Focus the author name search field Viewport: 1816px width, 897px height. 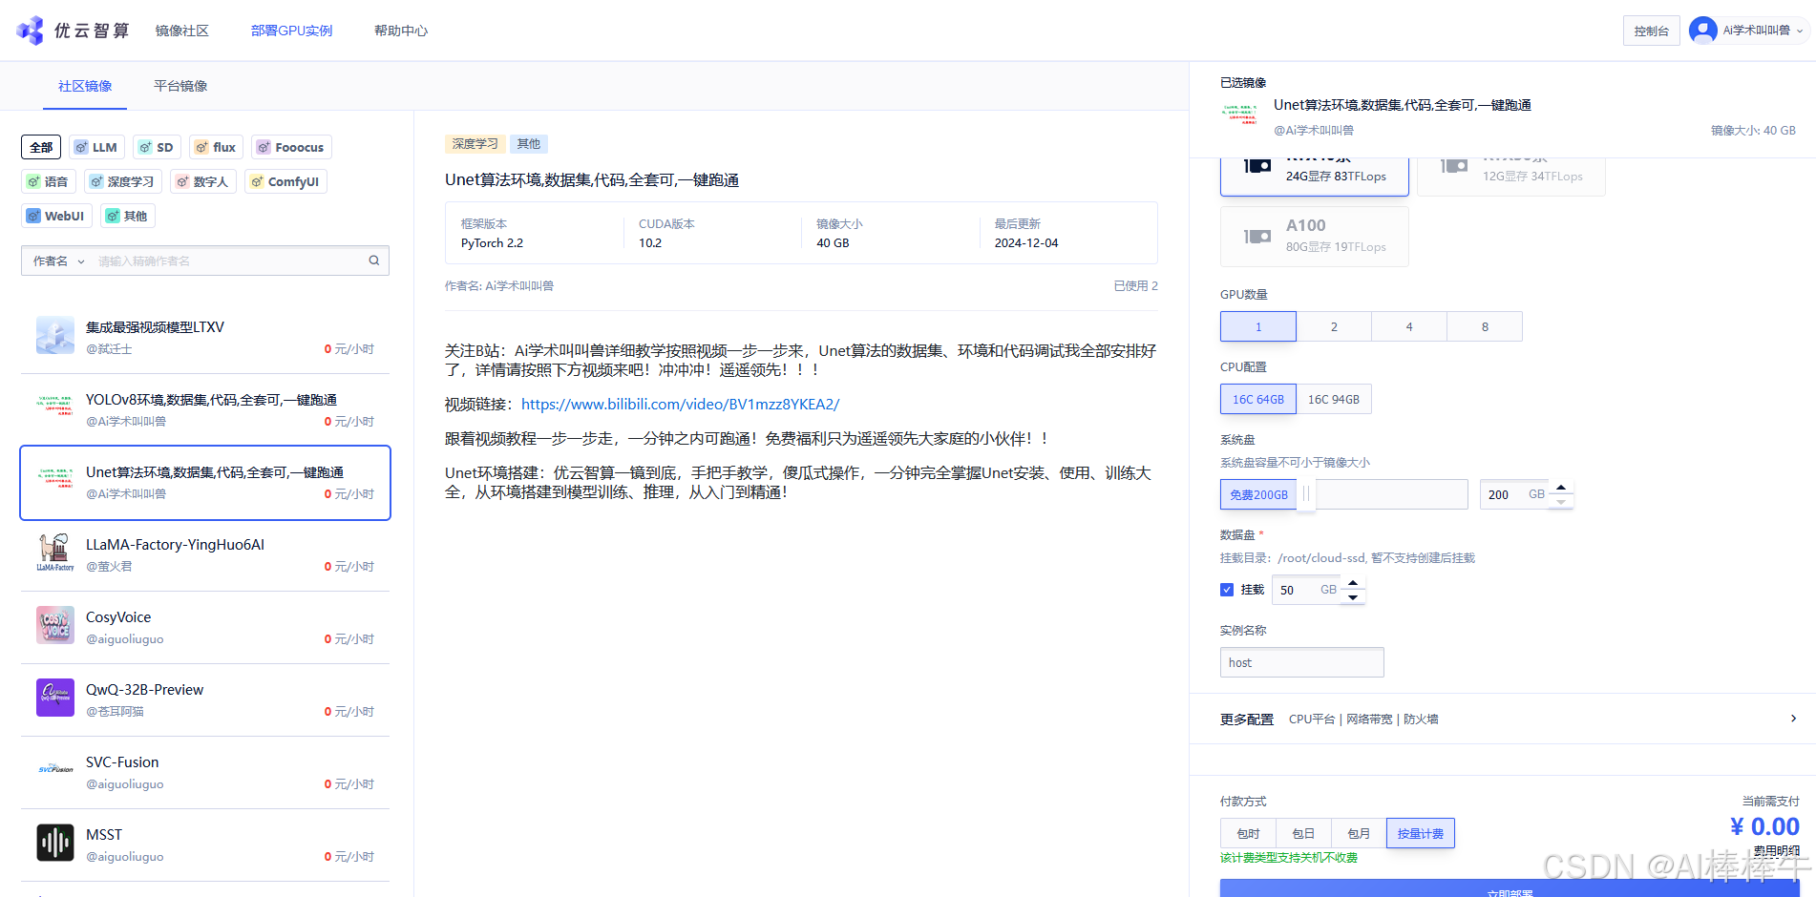(229, 261)
